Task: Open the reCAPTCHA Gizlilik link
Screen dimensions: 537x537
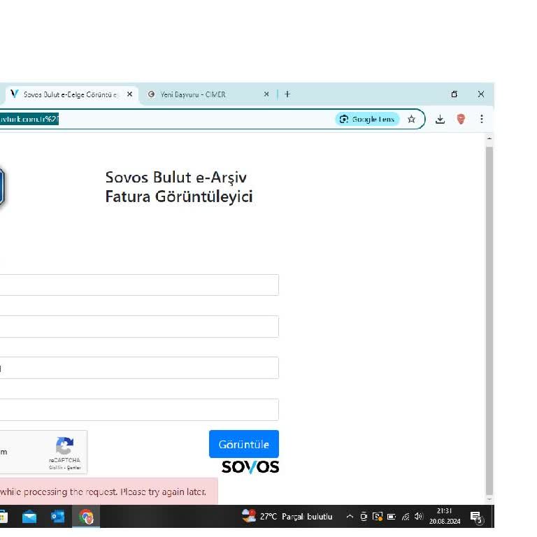Action: 55,468
